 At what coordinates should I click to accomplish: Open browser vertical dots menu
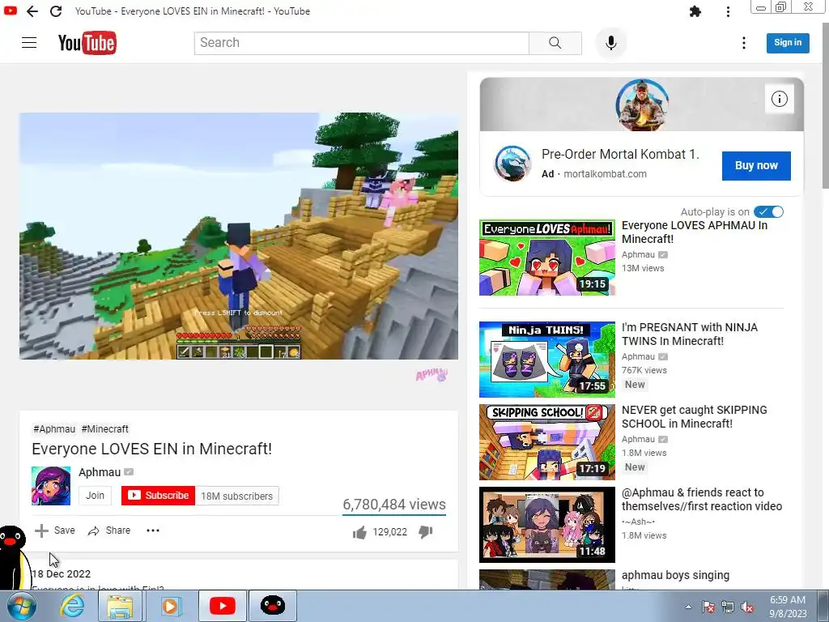pyautogui.click(x=728, y=11)
